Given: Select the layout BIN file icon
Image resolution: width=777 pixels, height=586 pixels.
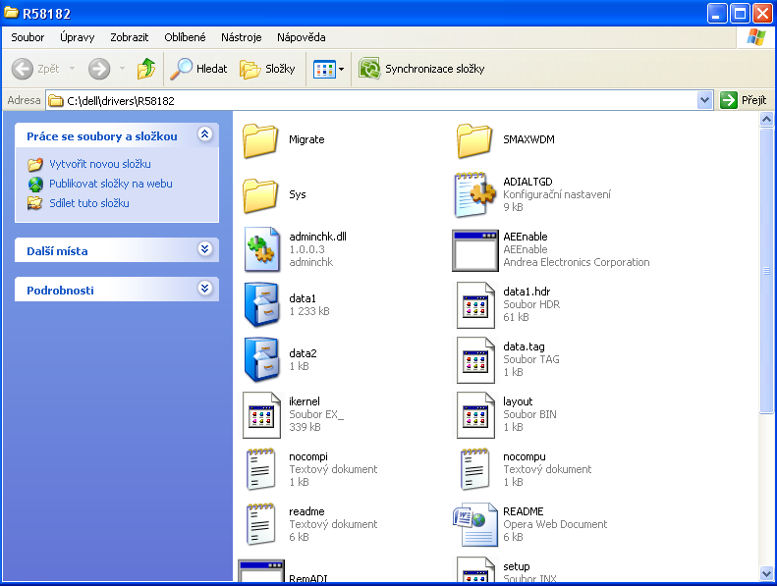Looking at the screenshot, I should [x=475, y=415].
